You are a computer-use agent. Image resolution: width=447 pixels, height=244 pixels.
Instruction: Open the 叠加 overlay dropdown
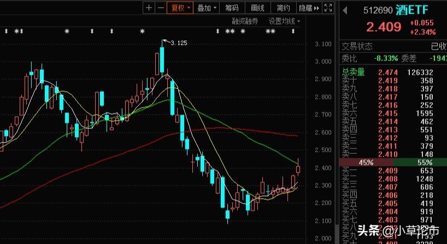tap(207, 8)
